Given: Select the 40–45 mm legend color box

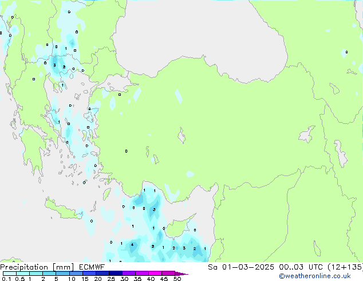Looking at the screenshot, I should click(x=155, y=274).
